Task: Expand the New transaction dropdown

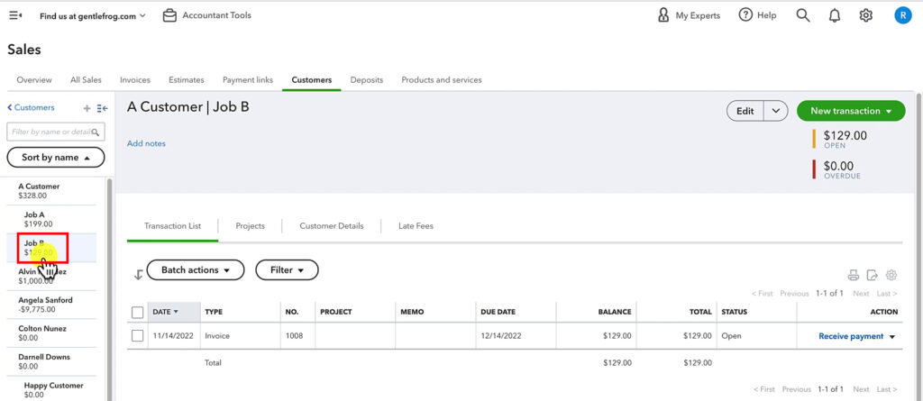Action: [x=850, y=111]
